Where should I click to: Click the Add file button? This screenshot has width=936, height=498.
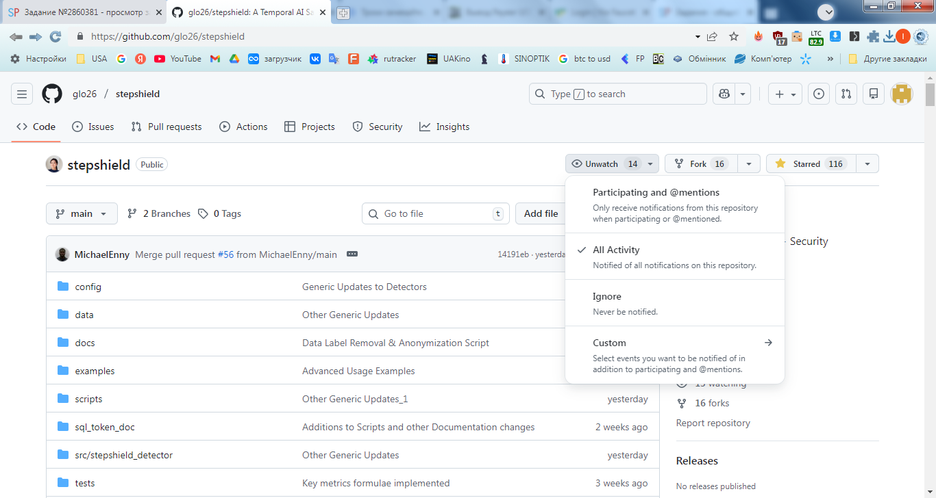pos(541,213)
